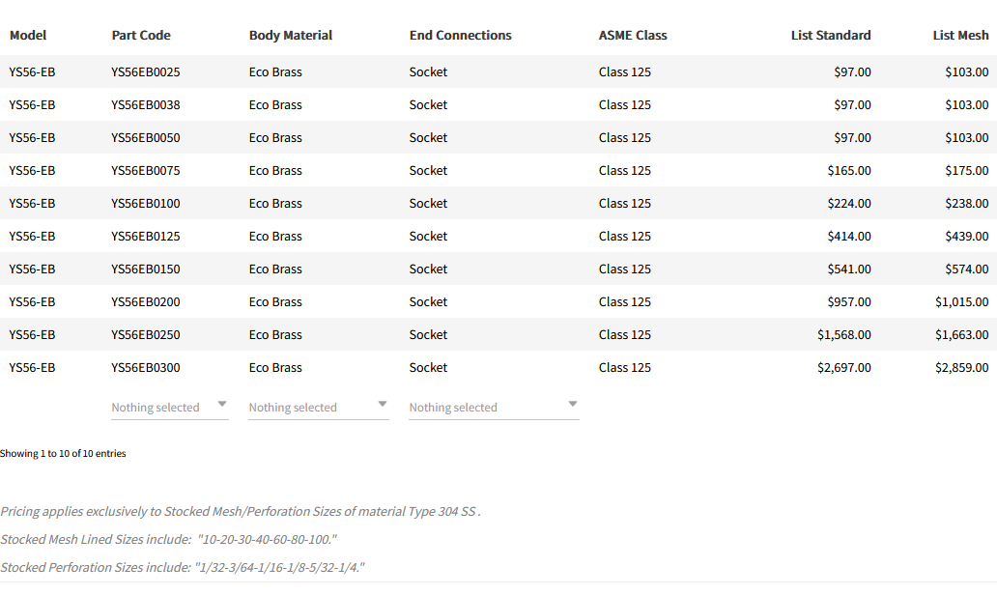Viewport: 997px width, 595px height.
Task: Expand the Body Material filter dropdown
Action: (x=318, y=407)
